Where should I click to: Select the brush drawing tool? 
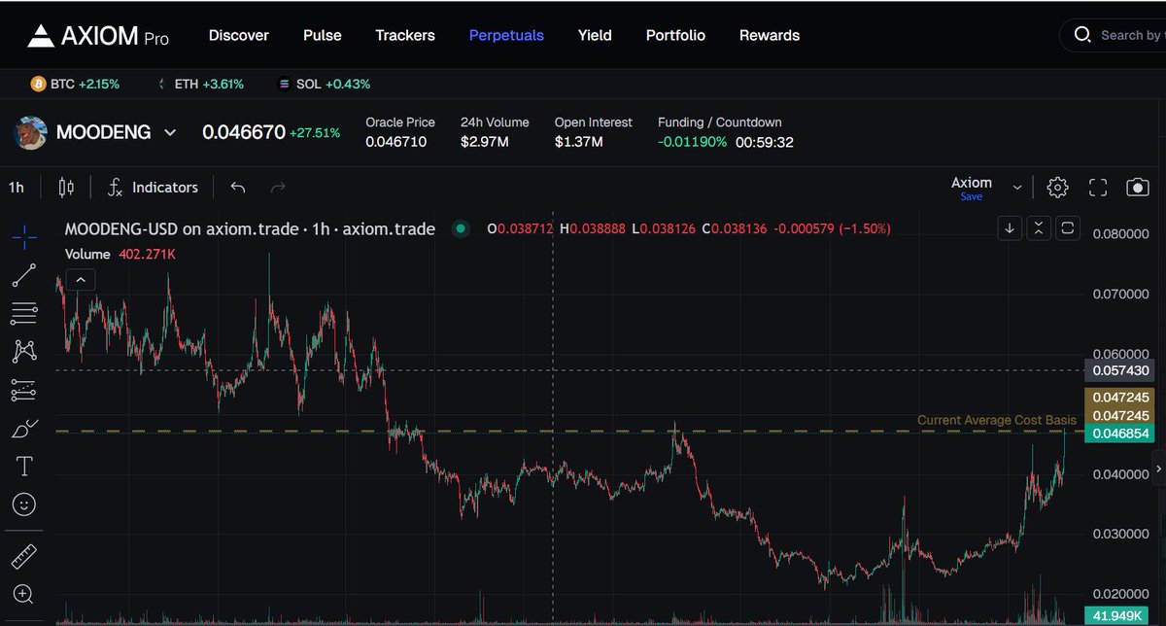(24, 428)
